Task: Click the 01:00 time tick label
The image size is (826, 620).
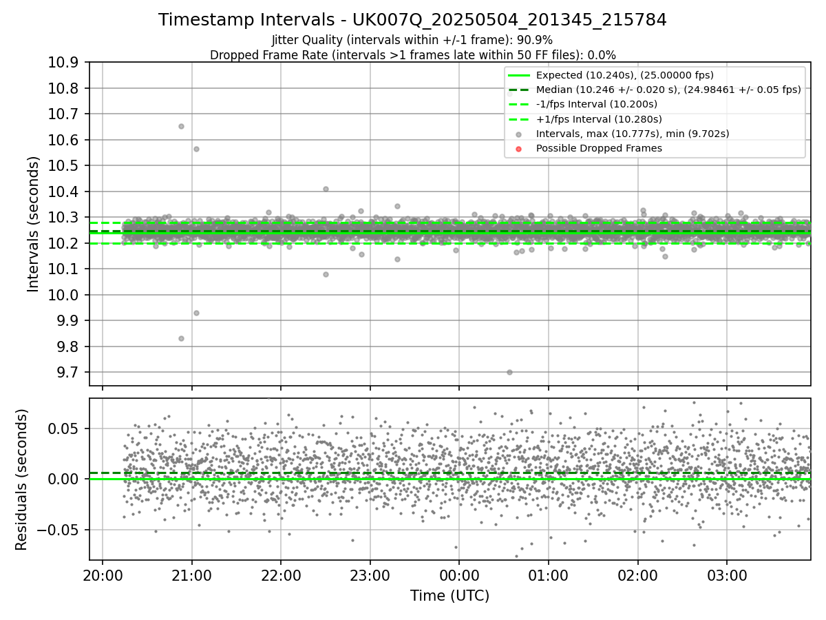Action: pyautogui.click(x=549, y=575)
